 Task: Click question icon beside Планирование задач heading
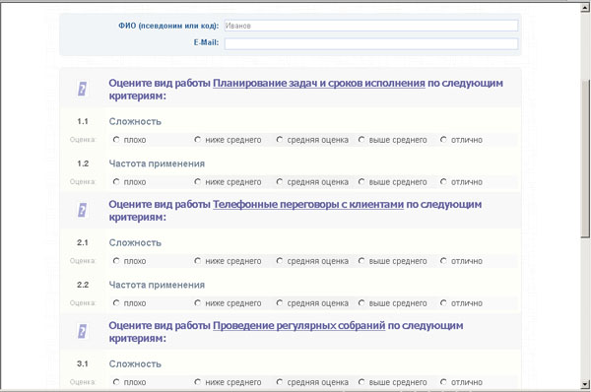[82, 90]
